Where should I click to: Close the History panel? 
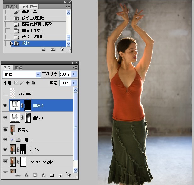tap(70, 2)
